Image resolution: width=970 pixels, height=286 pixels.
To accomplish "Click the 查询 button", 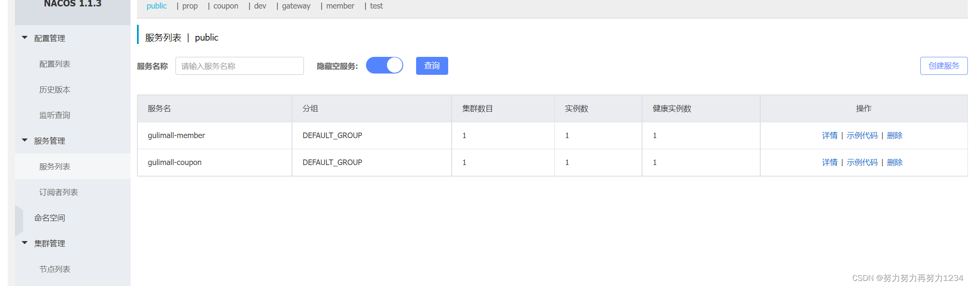I will tap(432, 66).
